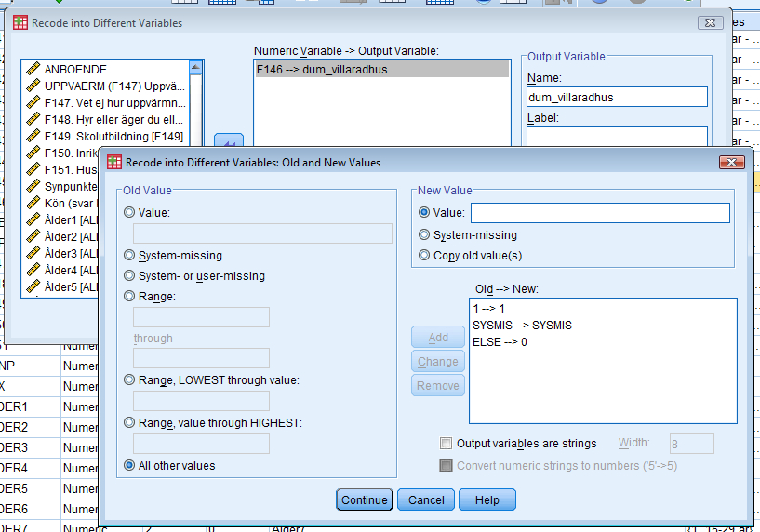Image resolution: width=760 pixels, height=532 pixels.
Task: Click ruler icon beside ANBOENDE variable
Action: 33,69
